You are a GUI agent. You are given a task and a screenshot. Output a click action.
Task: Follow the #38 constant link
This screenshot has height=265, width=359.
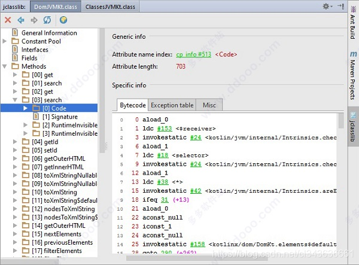pyautogui.click(x=163, y=182)
